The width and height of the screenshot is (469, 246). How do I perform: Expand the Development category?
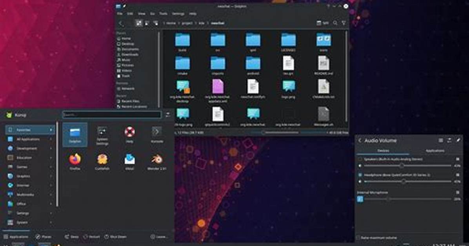pos(30,148)
